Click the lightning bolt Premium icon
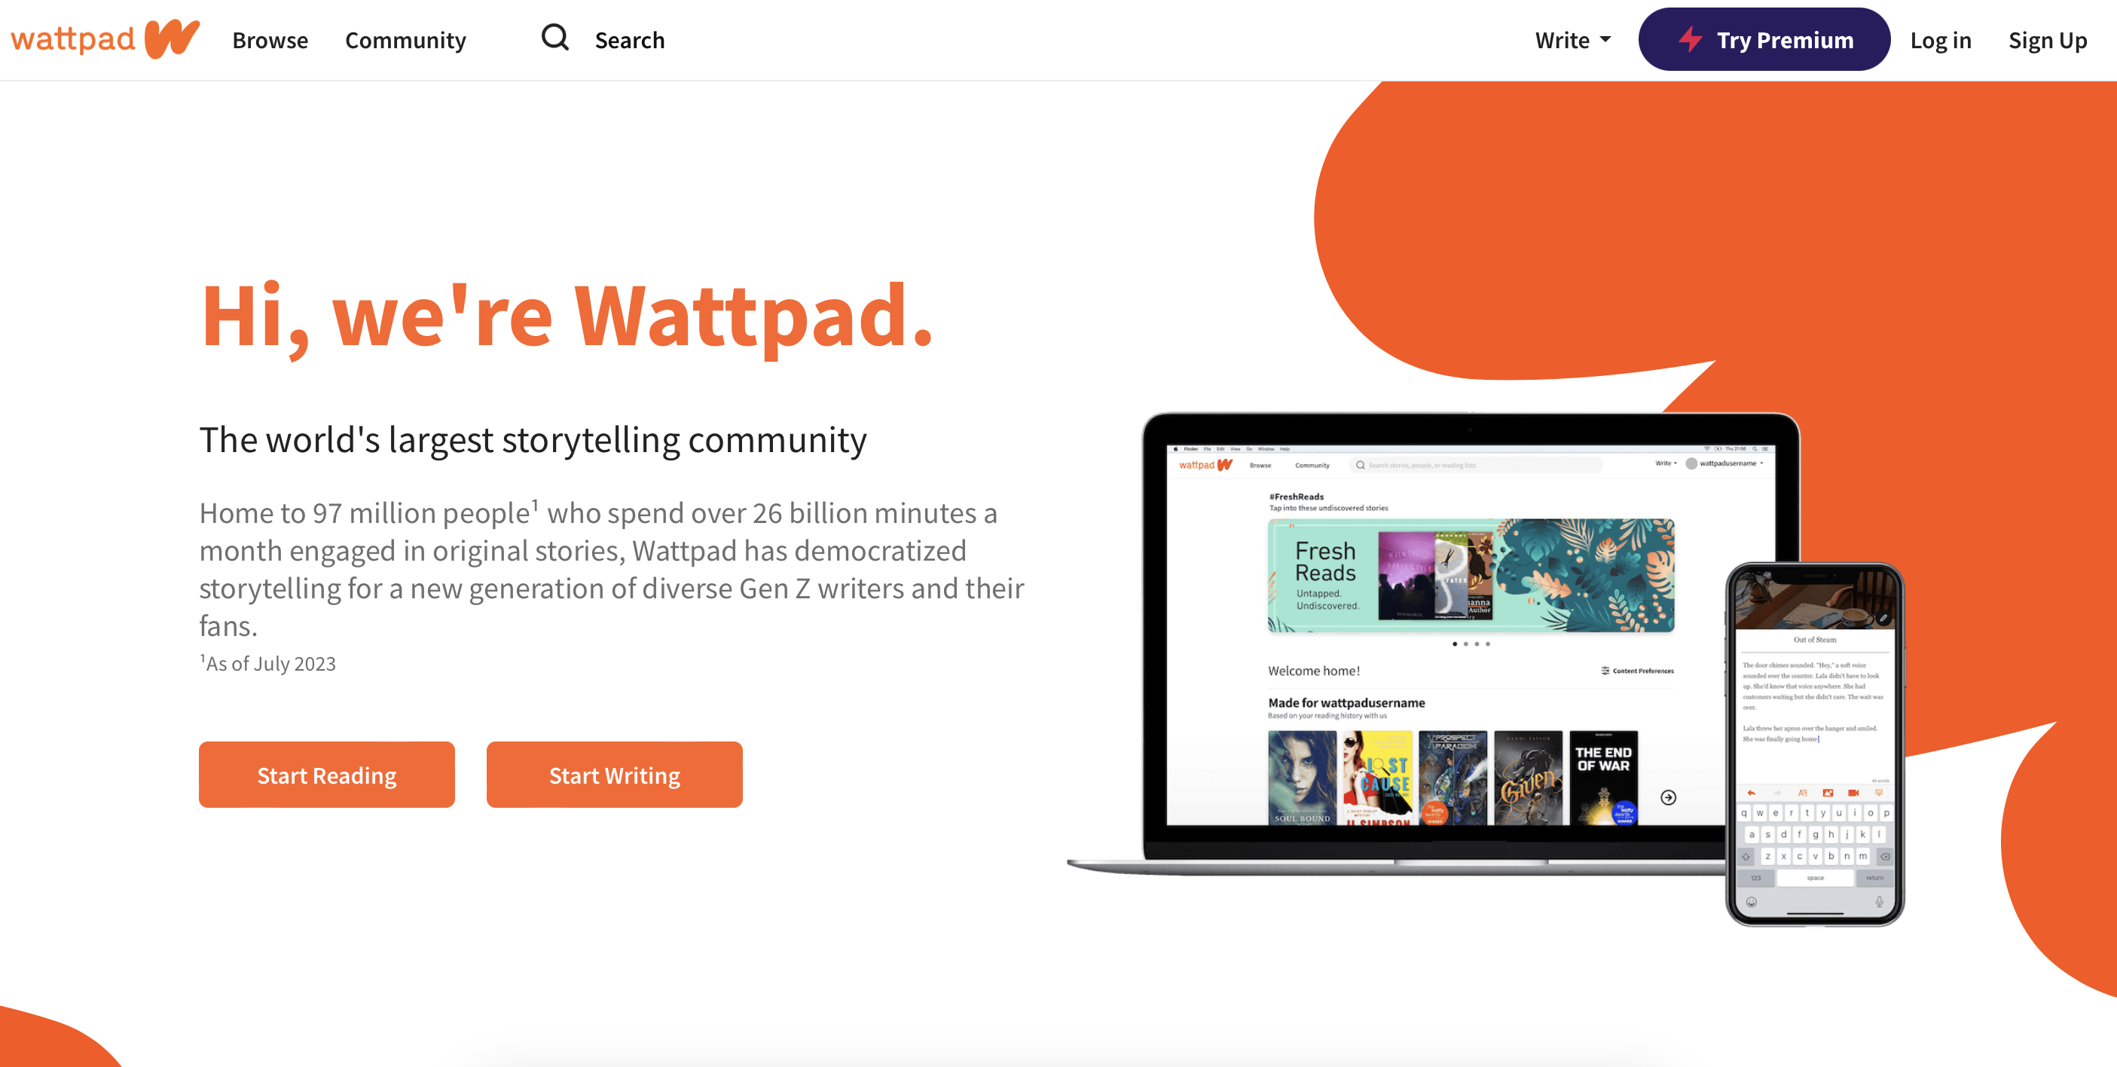The image size is (2117, 1067). [1690, 39]
